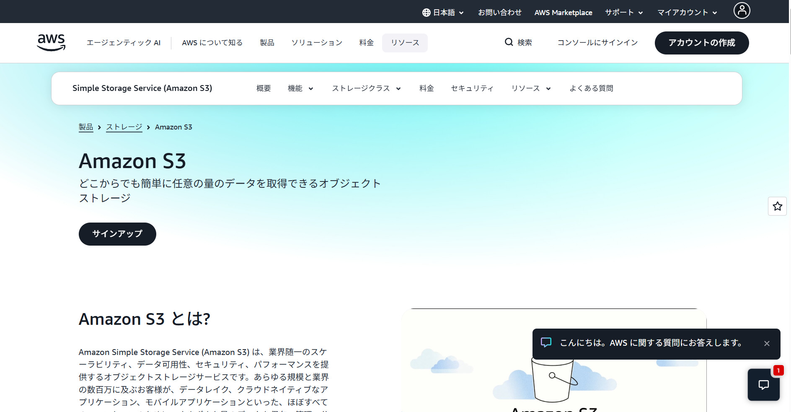This screenshot has width=791, height=412.
Task: Open AWS Marketplace link
Action: point(563,13)
